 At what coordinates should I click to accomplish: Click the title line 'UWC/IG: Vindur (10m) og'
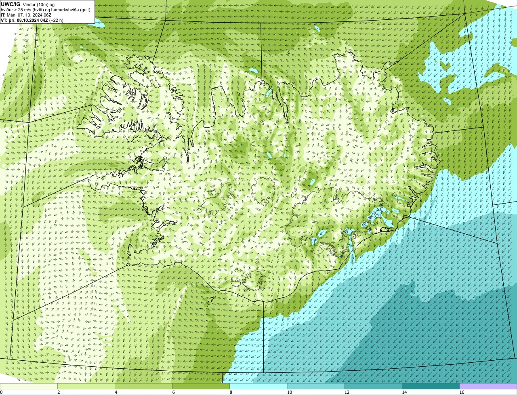point(27,4)
